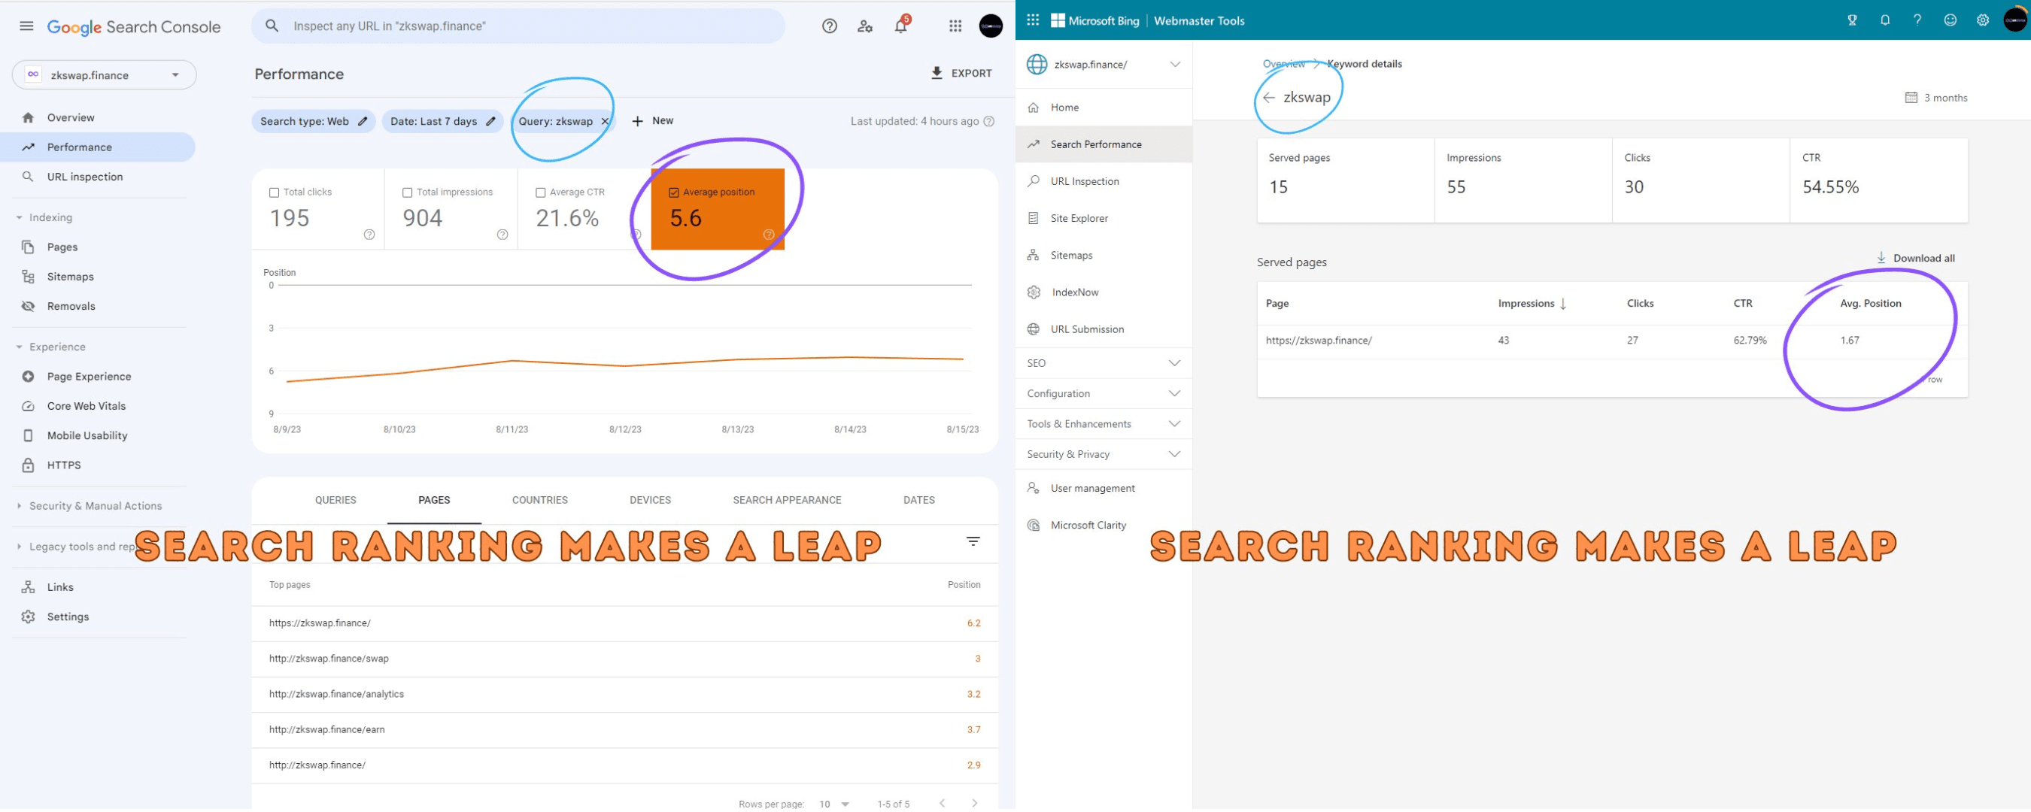Open the Google apps grid icon
Screen dimensions: 2031x812
955,26
